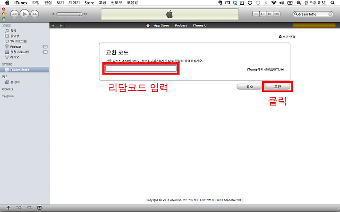
Task: Open the 도움말 menu
Action: 132,3
